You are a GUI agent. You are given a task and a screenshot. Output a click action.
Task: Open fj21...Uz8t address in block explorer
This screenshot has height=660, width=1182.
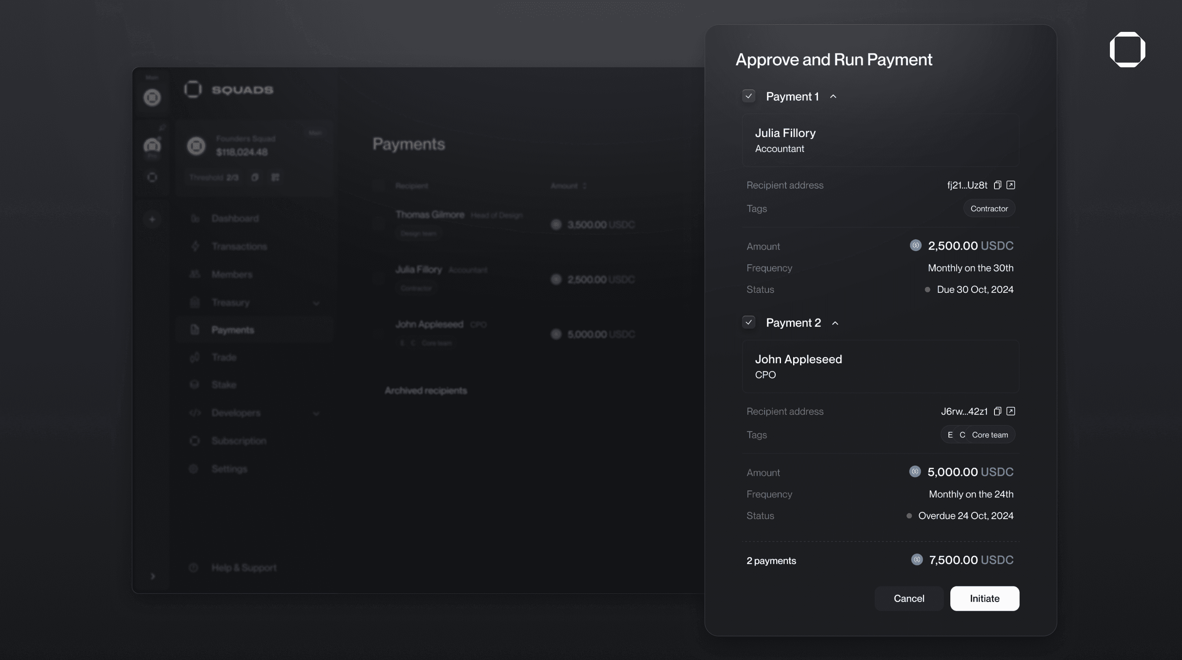(1011, 185)
